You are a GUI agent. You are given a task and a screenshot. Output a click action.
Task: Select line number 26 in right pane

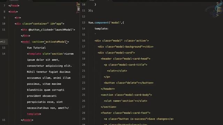point(84,101)
